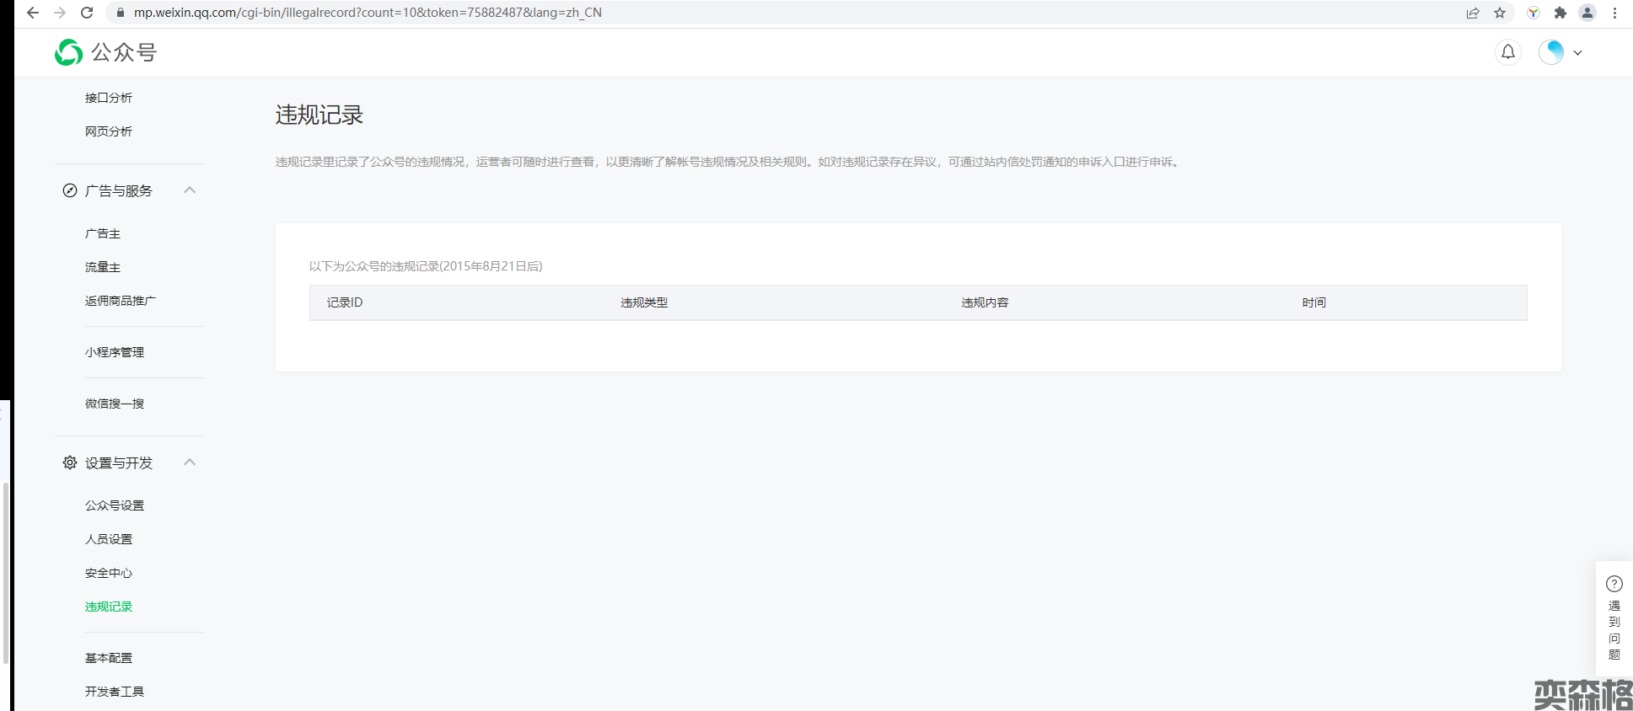Reload the page with refresh icon
Image resolution: width=1633 pixels, height=711 pixels.
tap(87, 13)
